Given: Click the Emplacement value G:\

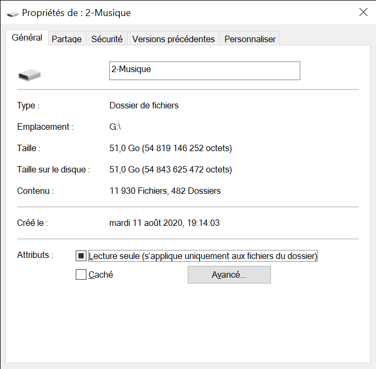Looking at the screenshot, I should coord(115,127).
